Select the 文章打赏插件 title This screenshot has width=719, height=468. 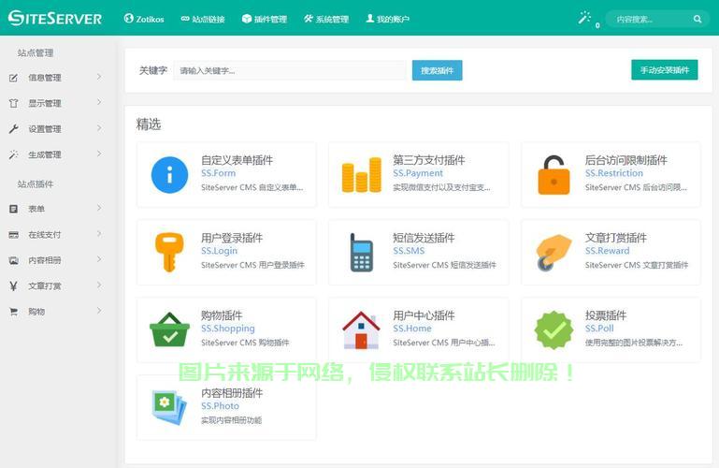click(x=616, y=238)
